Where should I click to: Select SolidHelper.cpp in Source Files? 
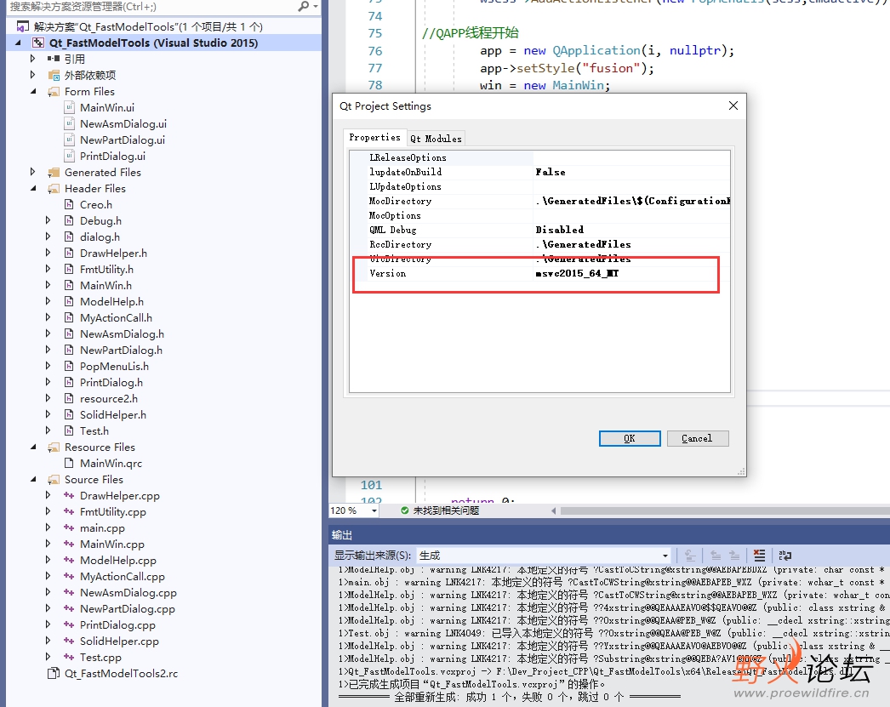(x=119, y=641)
